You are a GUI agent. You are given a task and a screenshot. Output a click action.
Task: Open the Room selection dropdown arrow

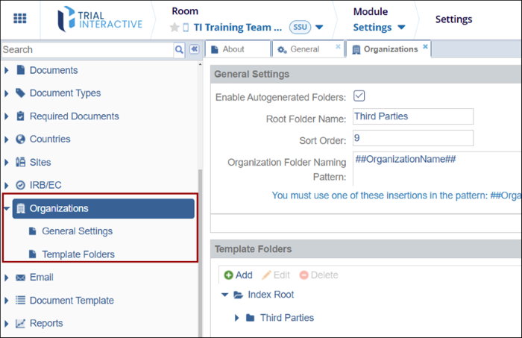pyautogui.click(x=319, y=28)
